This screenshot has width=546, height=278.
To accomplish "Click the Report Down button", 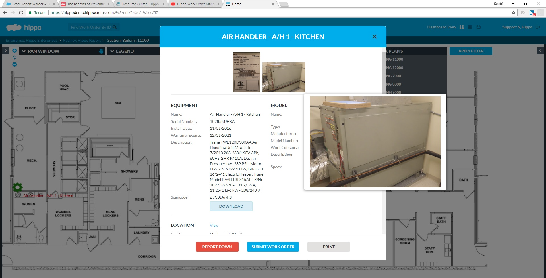I will click(217, 247).
